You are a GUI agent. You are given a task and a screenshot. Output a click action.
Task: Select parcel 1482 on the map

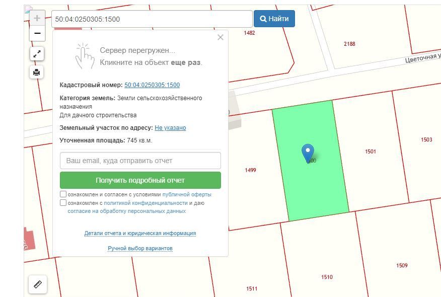point(249,33)
